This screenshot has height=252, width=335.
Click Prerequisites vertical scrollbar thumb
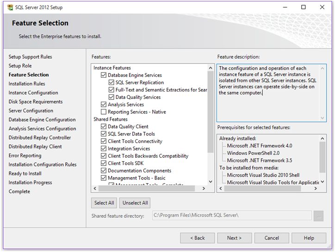323,157
